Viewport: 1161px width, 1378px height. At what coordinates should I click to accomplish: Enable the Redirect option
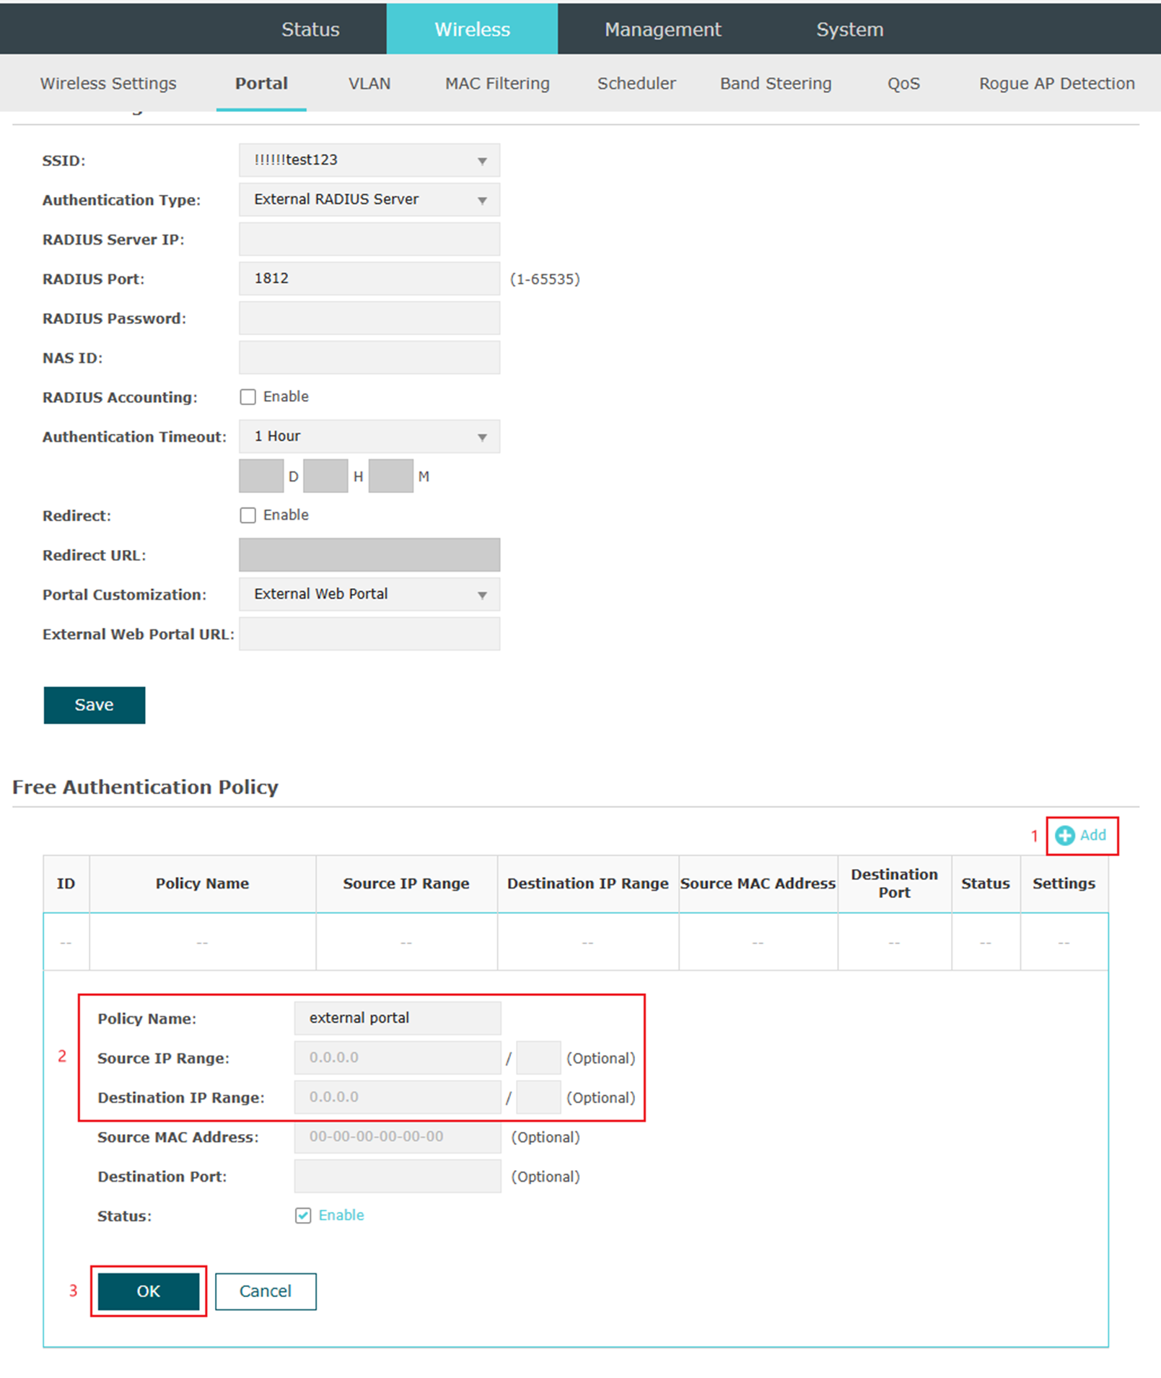(x=248, y=515)
